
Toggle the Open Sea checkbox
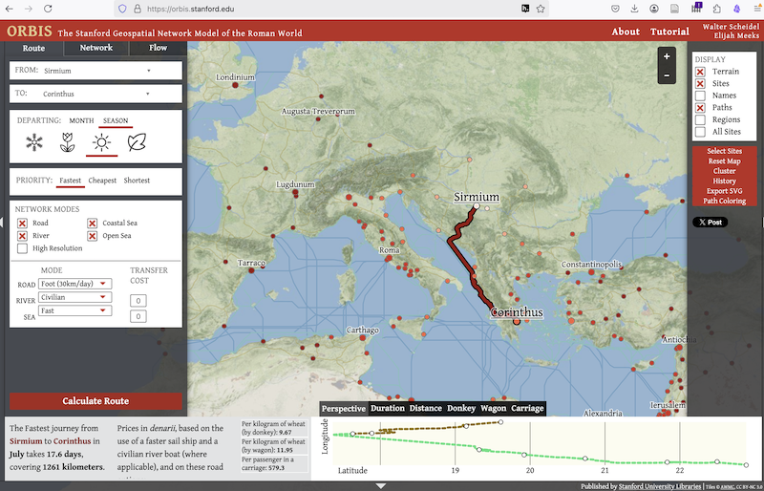pyautogui.click(x=92, y=236)
